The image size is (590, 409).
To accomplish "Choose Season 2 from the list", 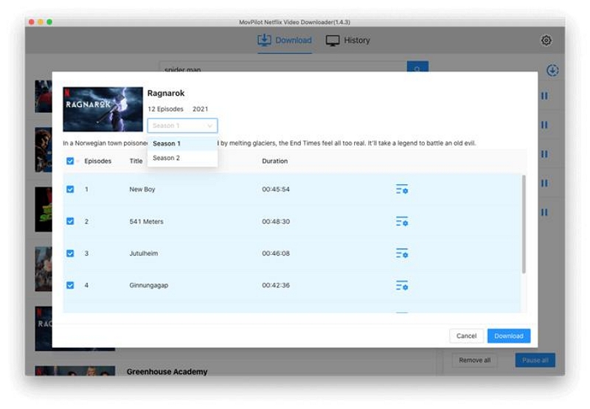I will pos(182,158).
